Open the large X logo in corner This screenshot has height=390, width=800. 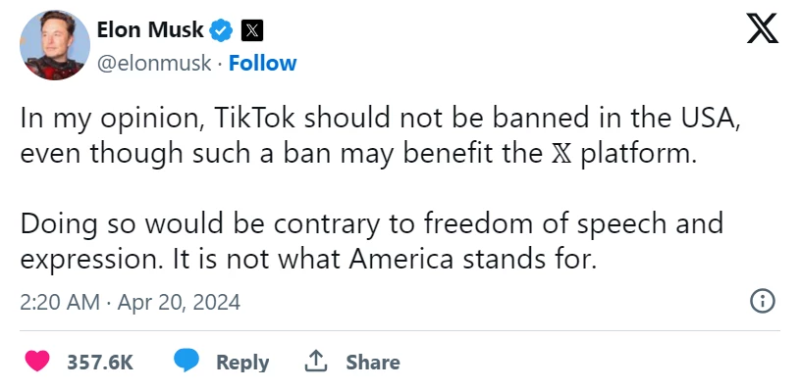coord(763,28)
